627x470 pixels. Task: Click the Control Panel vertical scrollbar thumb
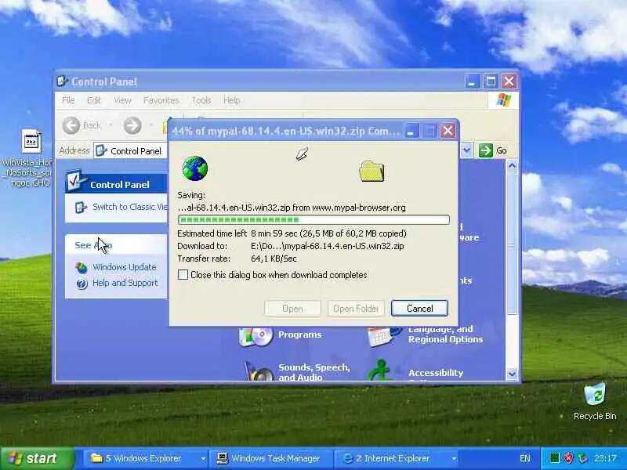tap(513, 244)
